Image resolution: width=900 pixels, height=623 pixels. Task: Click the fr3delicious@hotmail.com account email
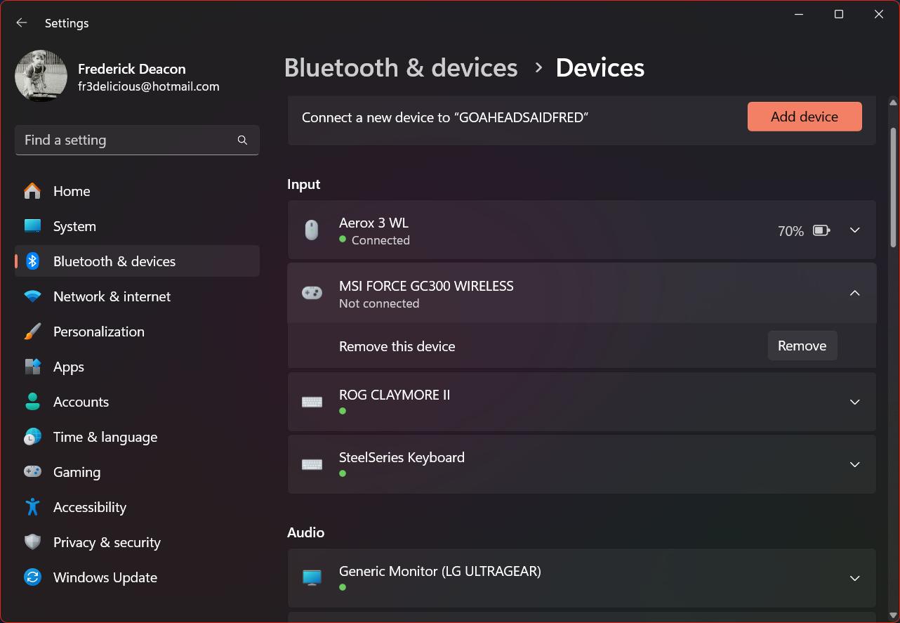pos(149,86)
